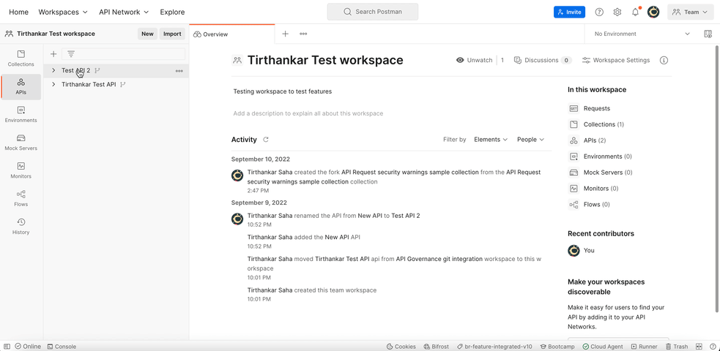Go to Home in the top navigation
The image size is (720, 351).
click(18, 12)
